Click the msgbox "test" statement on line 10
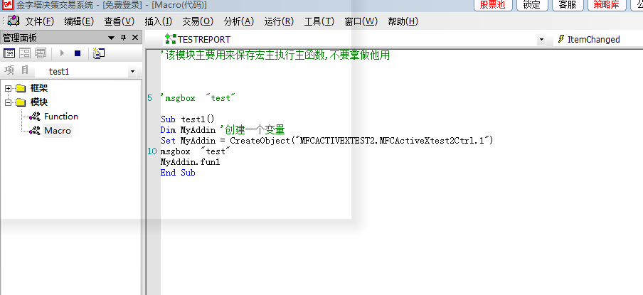The height and width of the screenshot is (295, 643). 196,151
